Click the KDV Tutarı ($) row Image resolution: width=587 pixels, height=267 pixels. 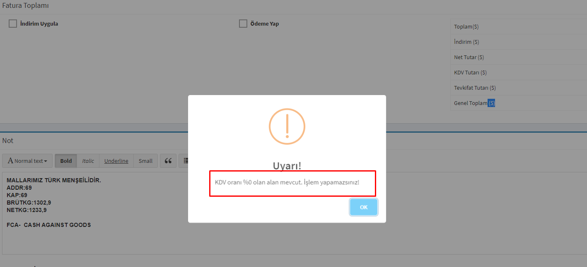pyautogui.click(x=519, y=72)
